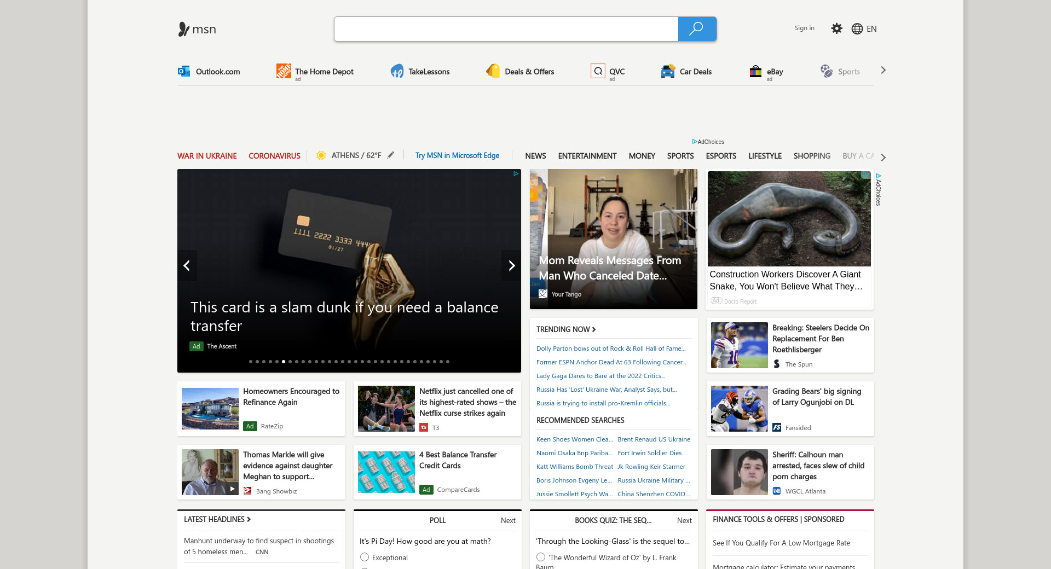The width and height of the screenshot is (1051, 569).
Task: Choose the Wonderful Wizard of Oz answer
Action: [x=541, y=557]
